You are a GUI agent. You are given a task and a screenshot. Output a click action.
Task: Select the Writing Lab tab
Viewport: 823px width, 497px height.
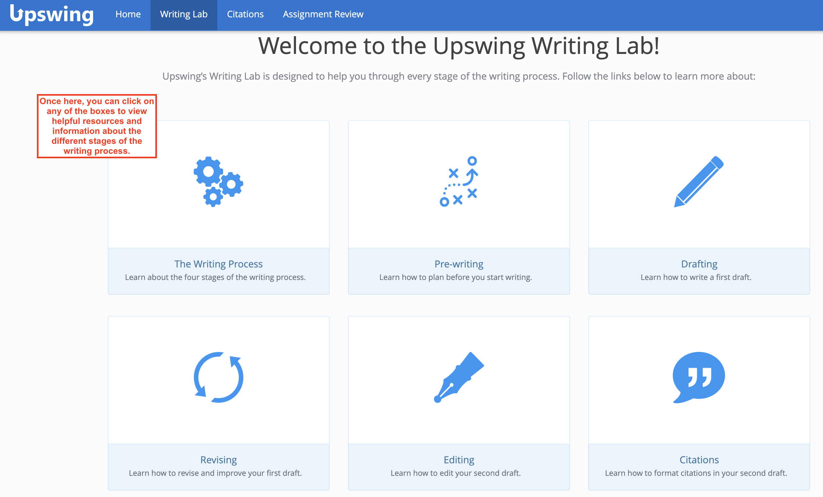click(x=184, y=14)
